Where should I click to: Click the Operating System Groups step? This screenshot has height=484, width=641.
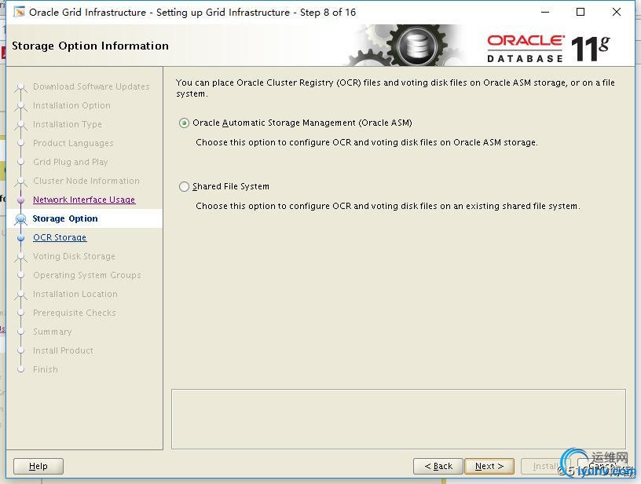coord(87,275)
